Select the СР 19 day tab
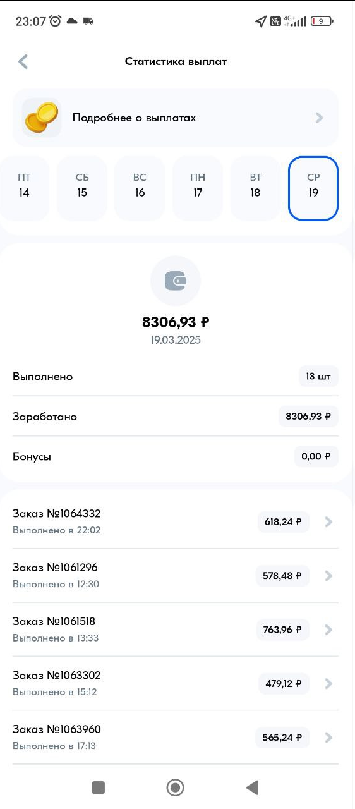This screenshot has width=355, height=809. coord(313,188)
